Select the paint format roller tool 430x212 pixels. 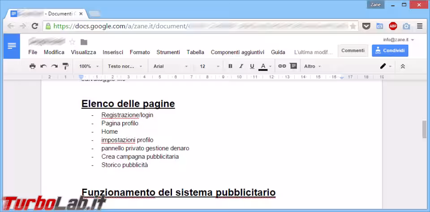65,66
